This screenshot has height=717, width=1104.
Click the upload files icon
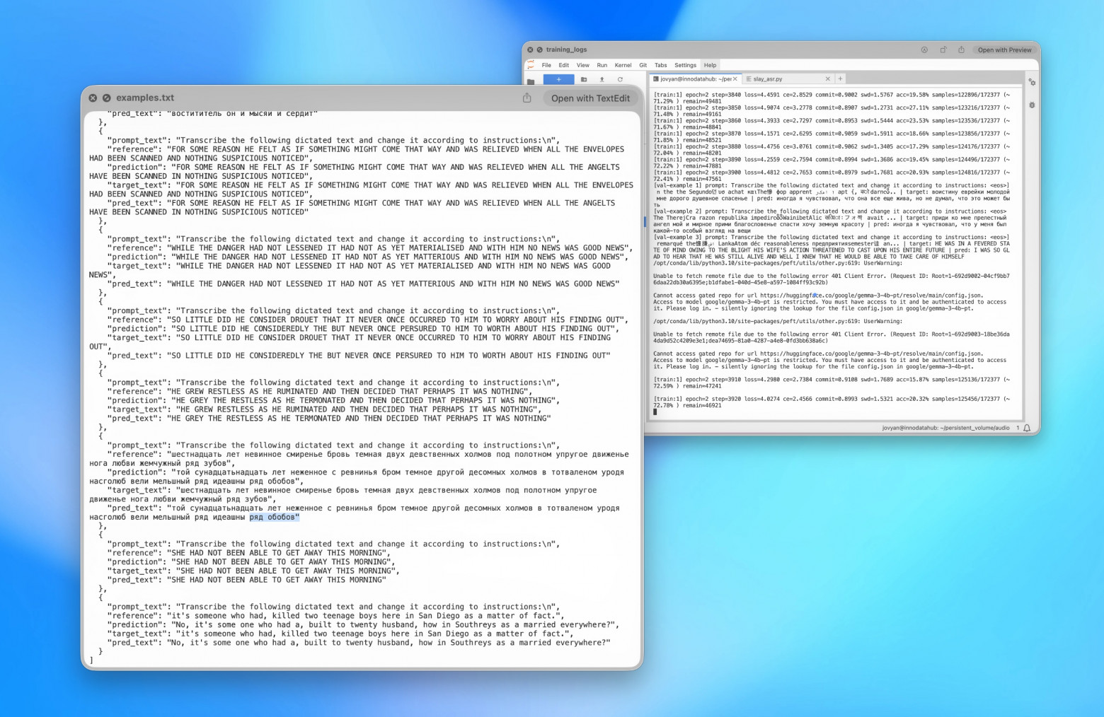coord(602,79)
